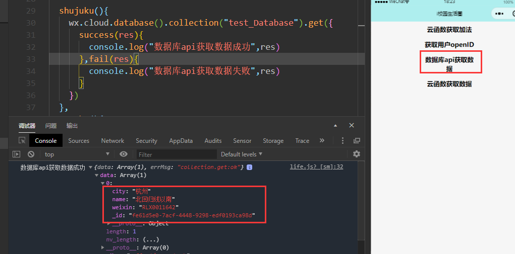Select the Console tab
The height and width of the screenshot is (254, 515).
(46, 141)
